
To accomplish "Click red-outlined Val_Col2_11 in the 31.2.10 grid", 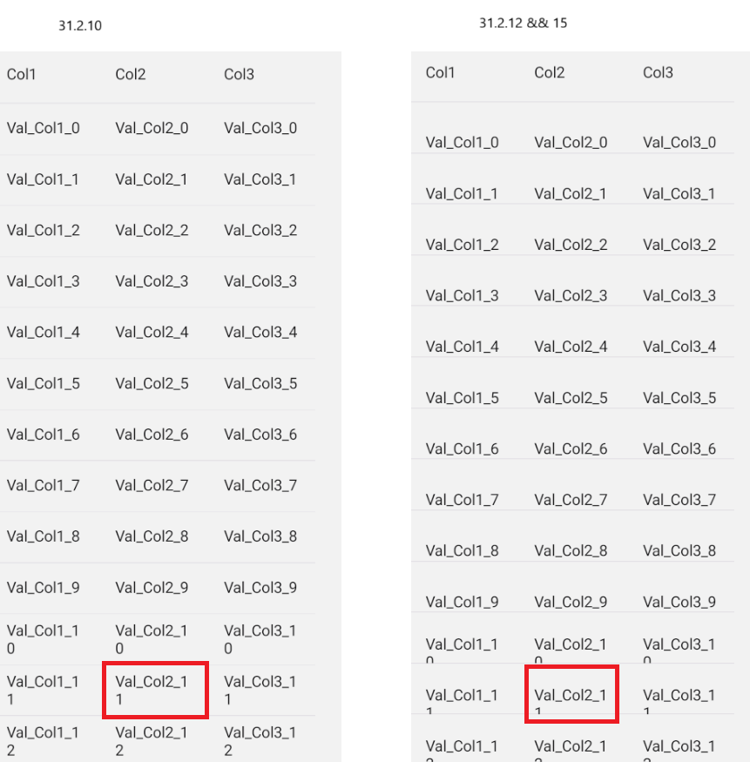I will [x=154, y=690].
